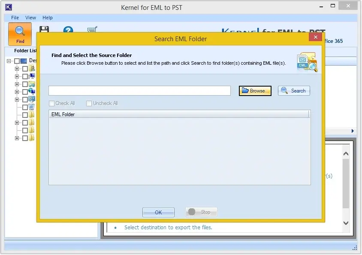Toggle the Uncheck All checkbox

click(x=89, y=103)
